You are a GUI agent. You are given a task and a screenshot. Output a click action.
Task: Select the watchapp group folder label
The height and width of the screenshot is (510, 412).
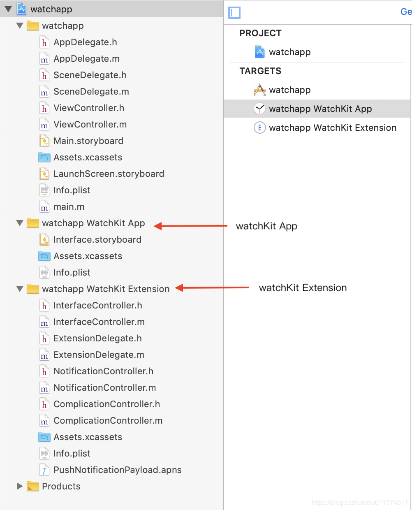63,25
